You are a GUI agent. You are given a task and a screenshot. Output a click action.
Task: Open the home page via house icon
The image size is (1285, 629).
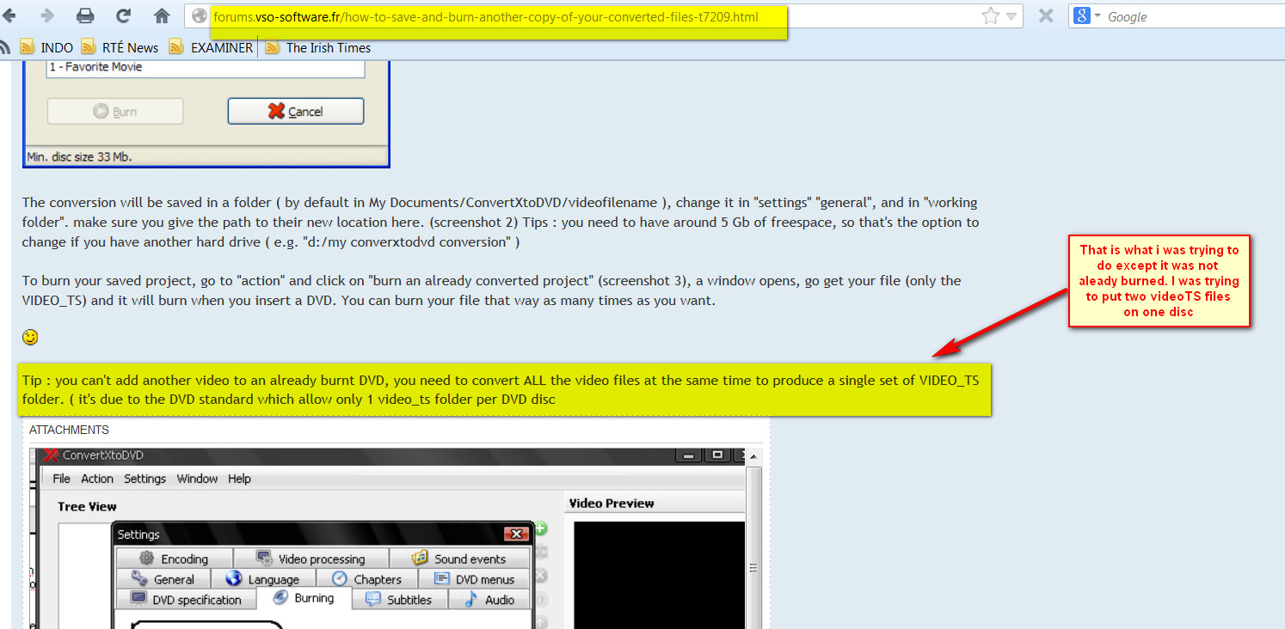click(x=161, y=15)
